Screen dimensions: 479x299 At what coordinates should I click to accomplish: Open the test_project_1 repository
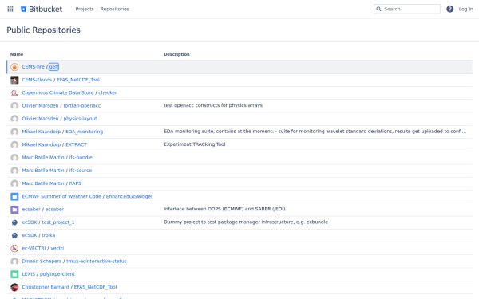58,222
